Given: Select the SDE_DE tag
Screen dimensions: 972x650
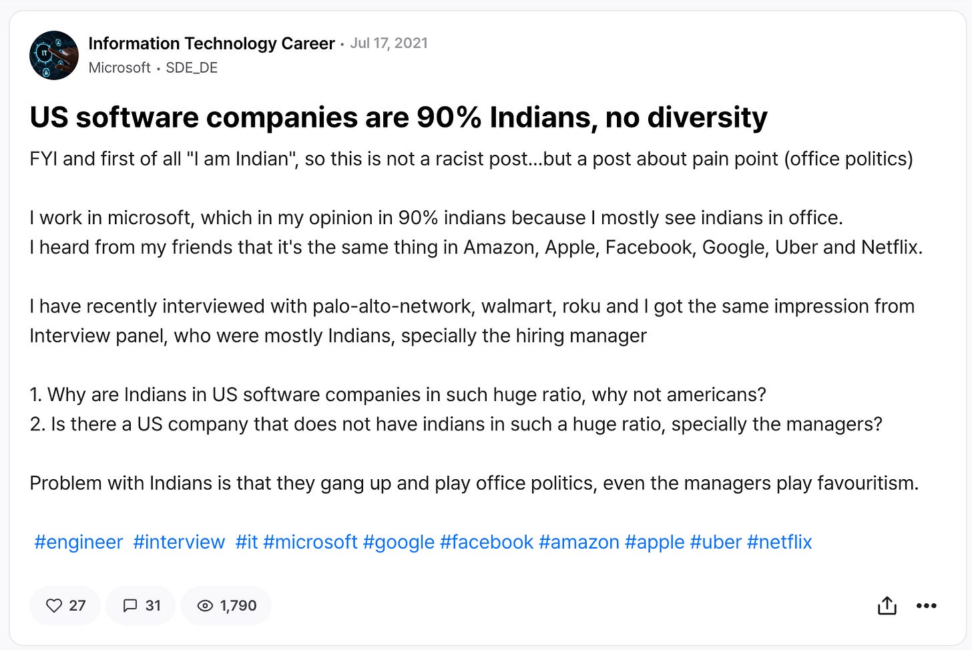Looking at the screenshot, I should (191, 67).
